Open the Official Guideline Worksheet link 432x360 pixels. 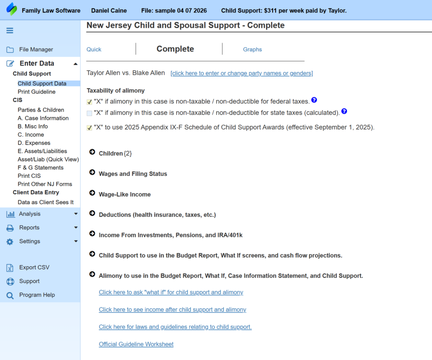coord(136,344)
